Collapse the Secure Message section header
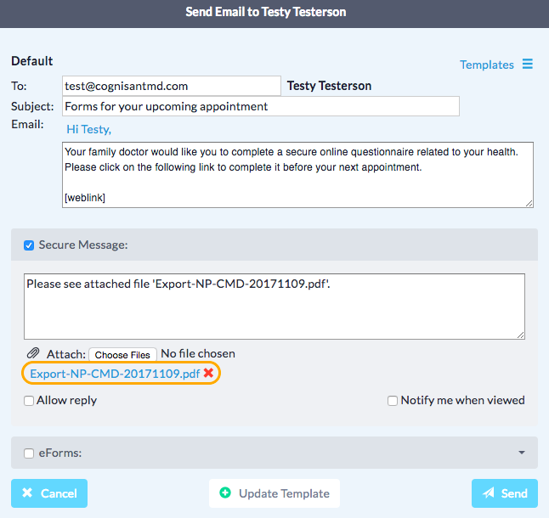This screenshot has height=518, width=549. pyautogui.click(x=280, y=245)
